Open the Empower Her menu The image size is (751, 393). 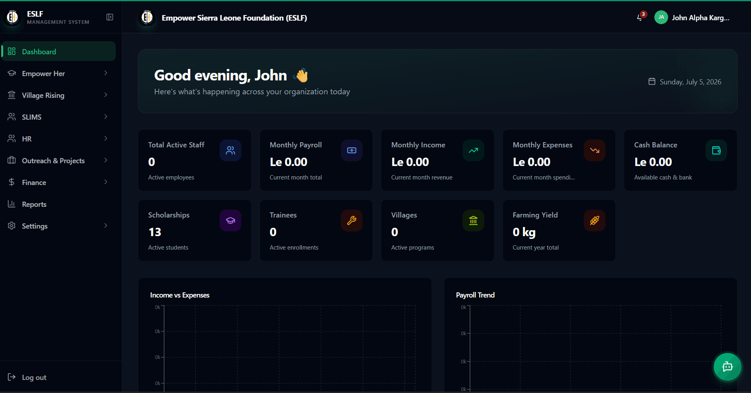pos(58,73)
